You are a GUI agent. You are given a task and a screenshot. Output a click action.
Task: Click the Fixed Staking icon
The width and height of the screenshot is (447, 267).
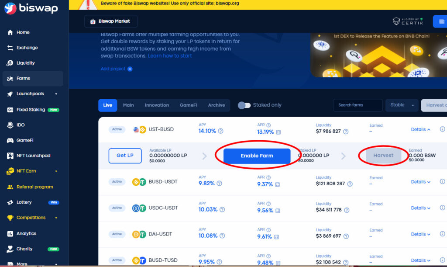point(10,110)
